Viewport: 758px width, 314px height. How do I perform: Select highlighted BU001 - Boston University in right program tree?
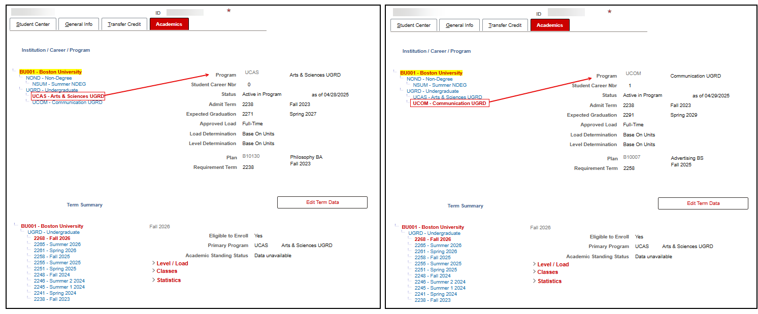coord(431,73)
